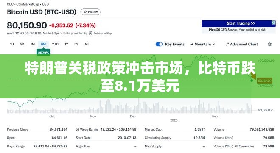Select the 1Y time range
Viewport: 280px width, 153px height.
coord(66,44)
